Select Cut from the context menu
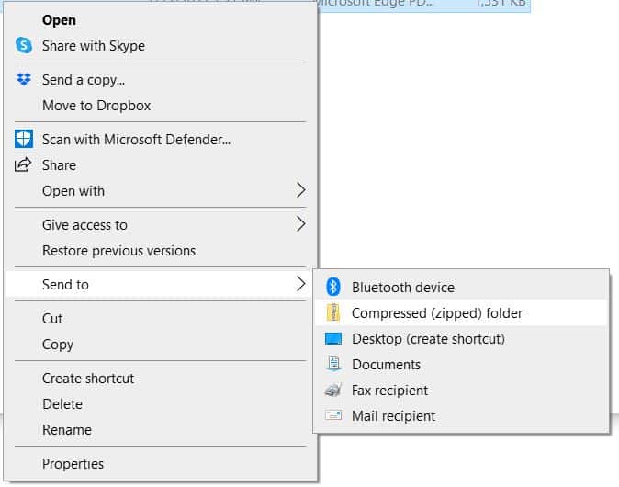 [161, 318]
